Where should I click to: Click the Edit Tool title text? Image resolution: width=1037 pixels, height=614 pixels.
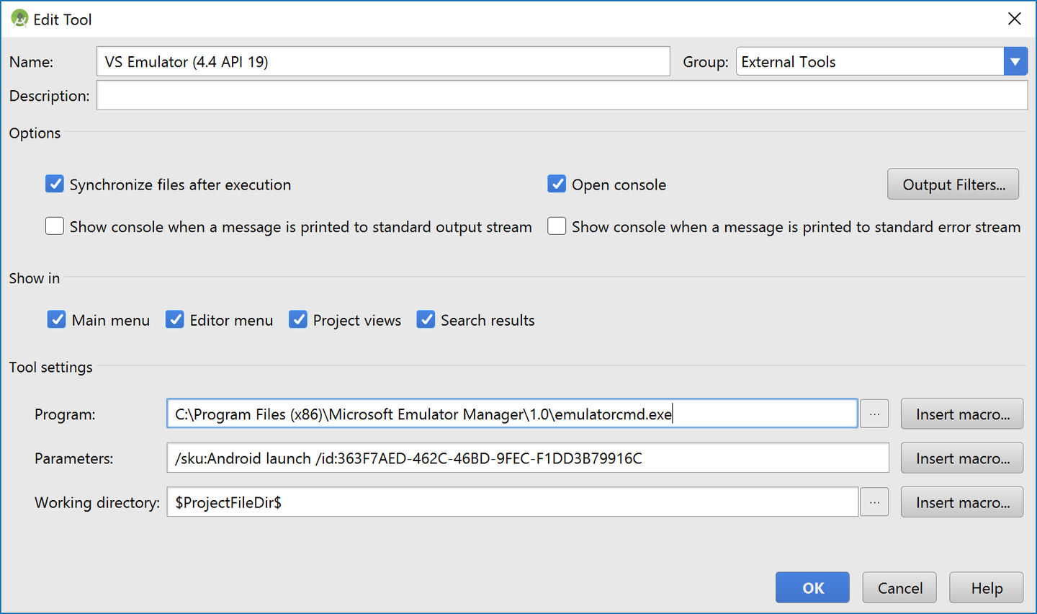[x=63, y=19]
